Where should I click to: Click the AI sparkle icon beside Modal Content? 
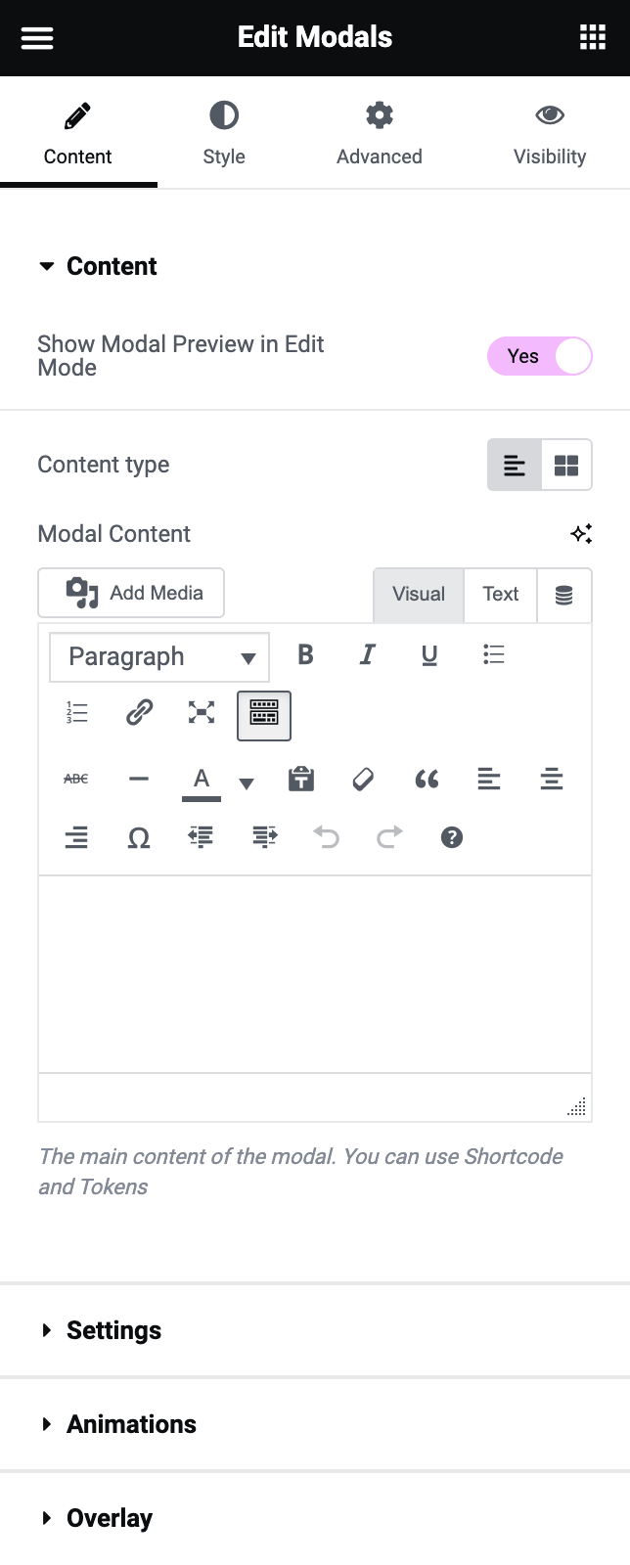point(581,534)
